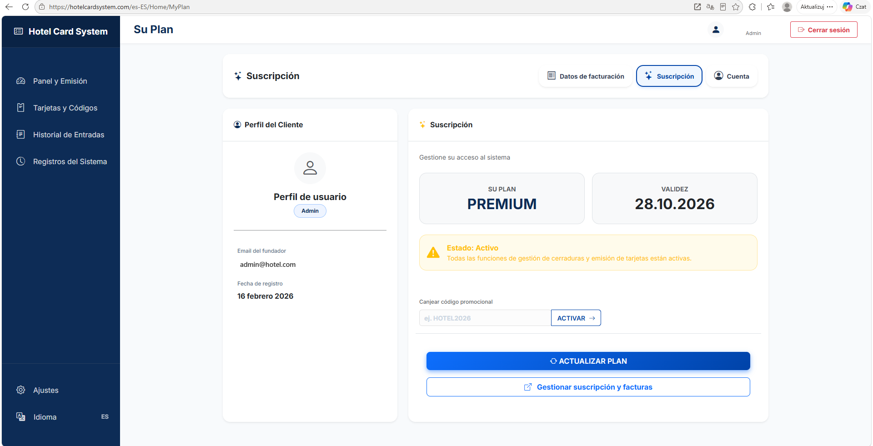The width and height of the screenshot is (873, 446).
Task: Open browser menu three dots
Action: pos(830,7)
